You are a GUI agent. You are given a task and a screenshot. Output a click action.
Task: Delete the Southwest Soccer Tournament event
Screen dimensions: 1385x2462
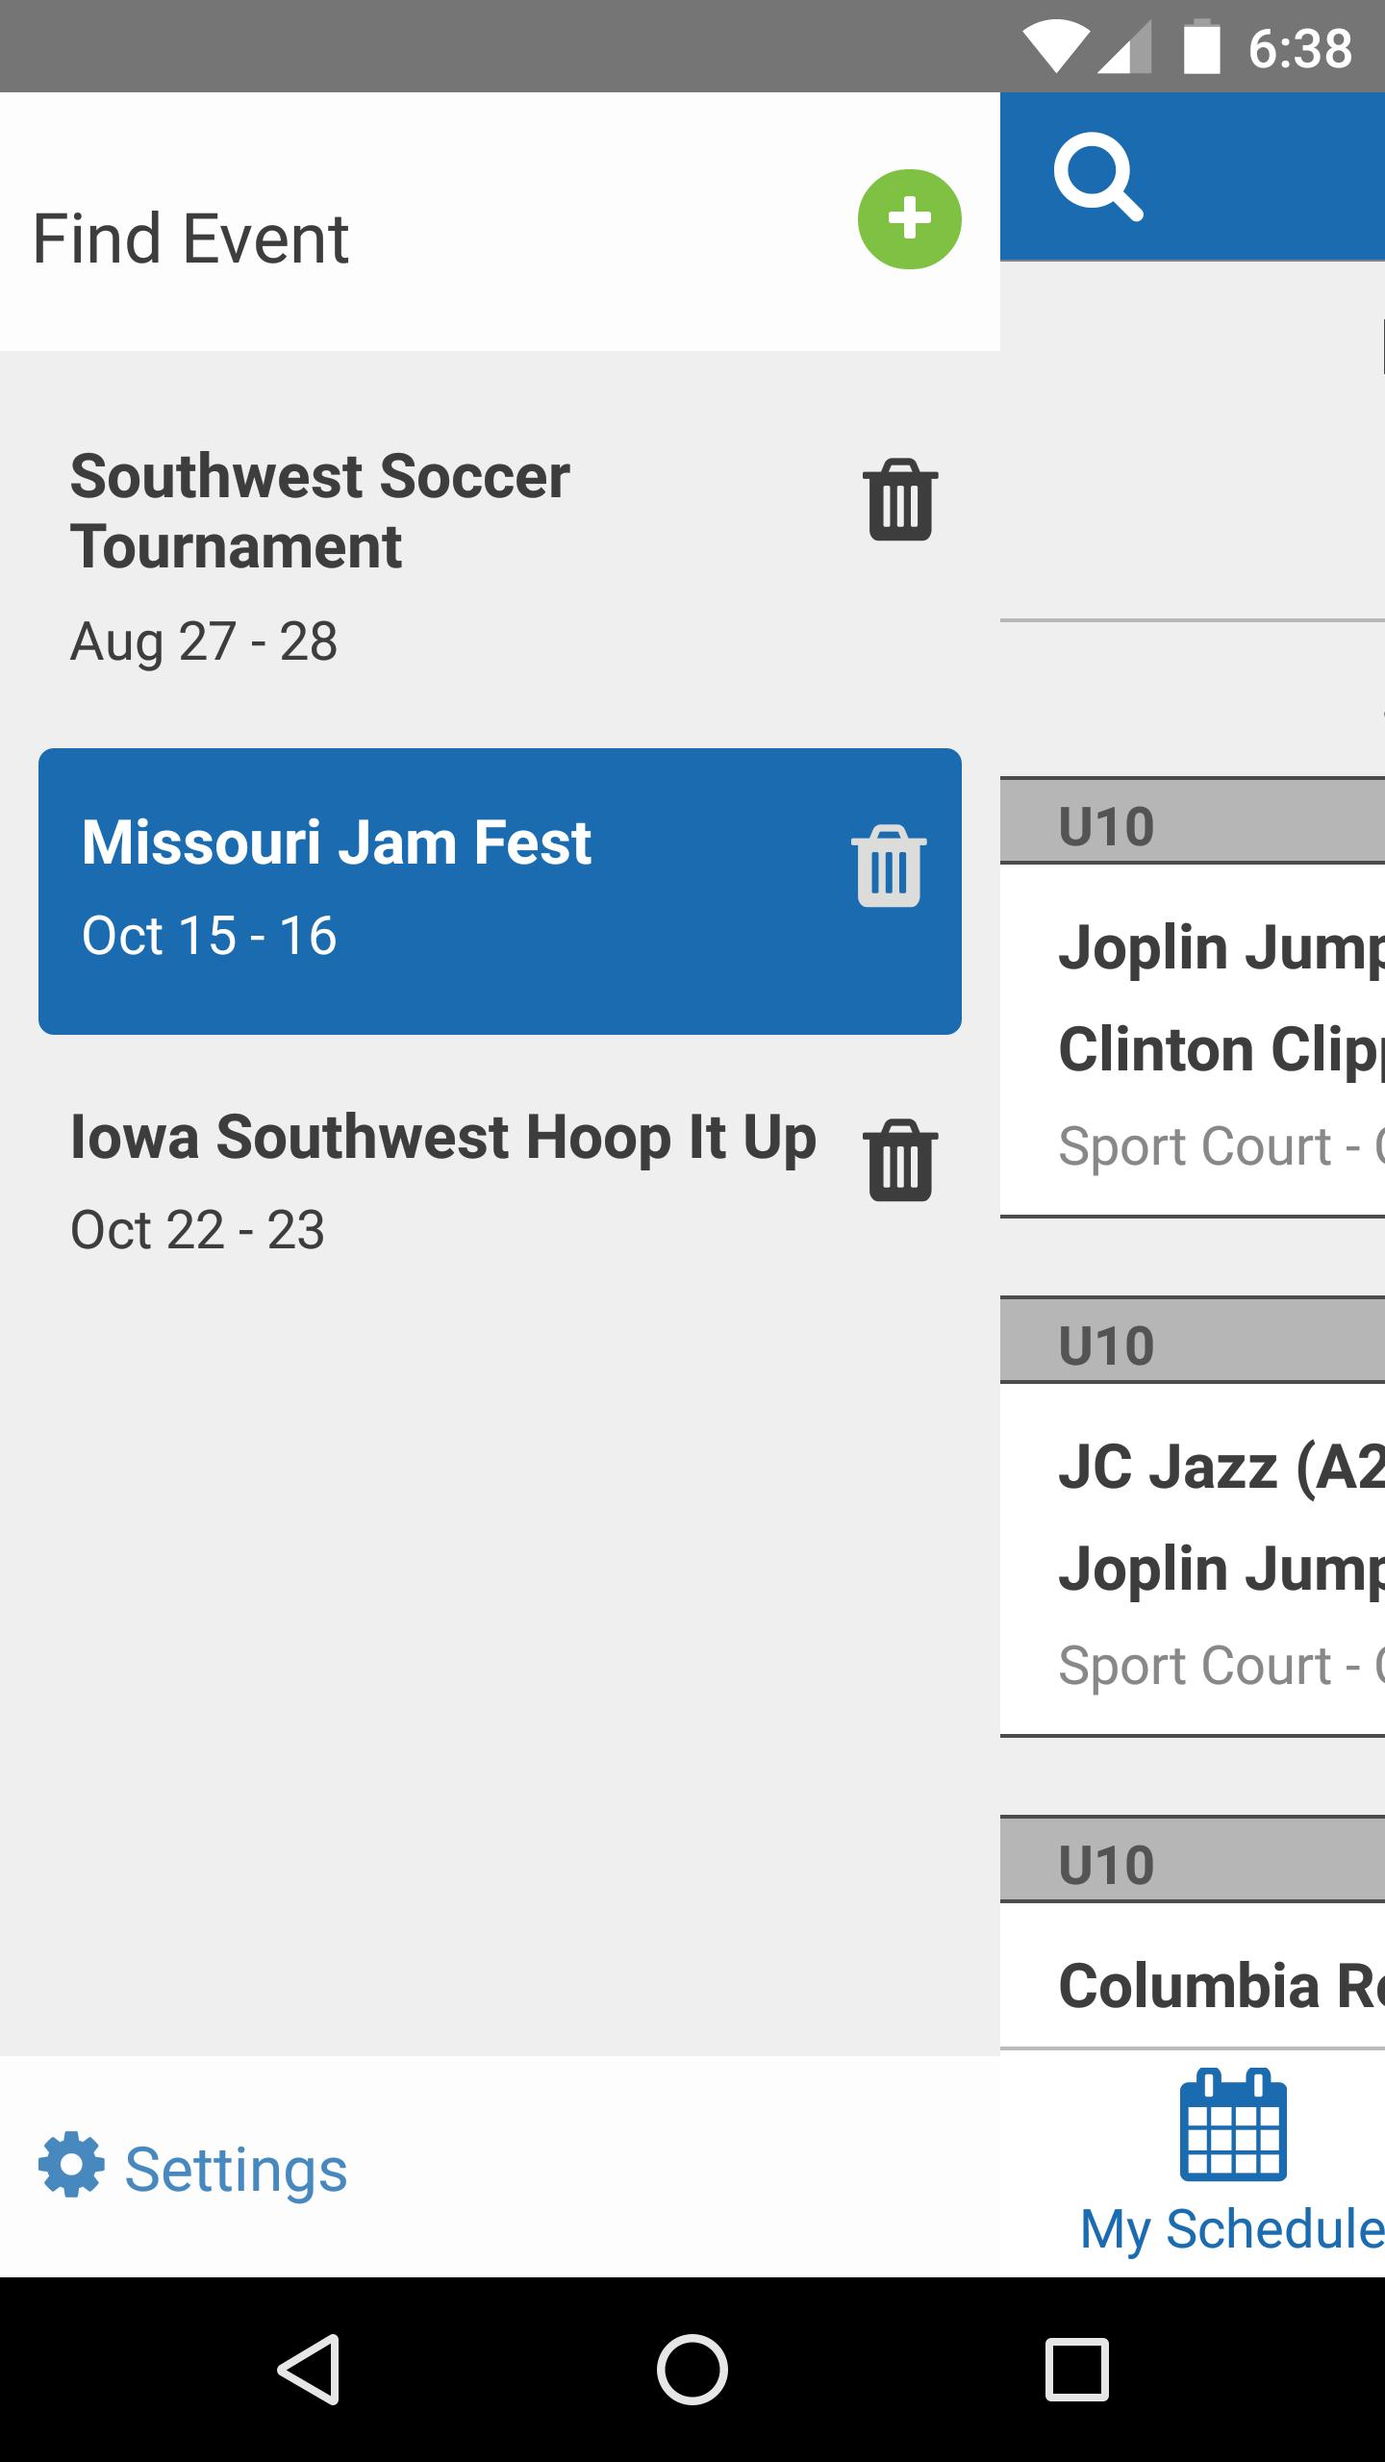(900, 499)
